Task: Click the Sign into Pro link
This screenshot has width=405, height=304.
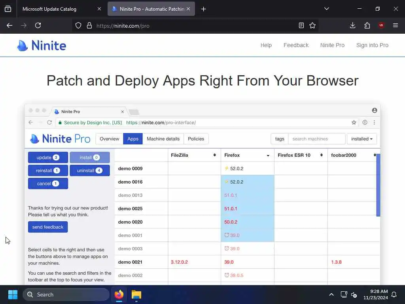Action: coord(372,45)
